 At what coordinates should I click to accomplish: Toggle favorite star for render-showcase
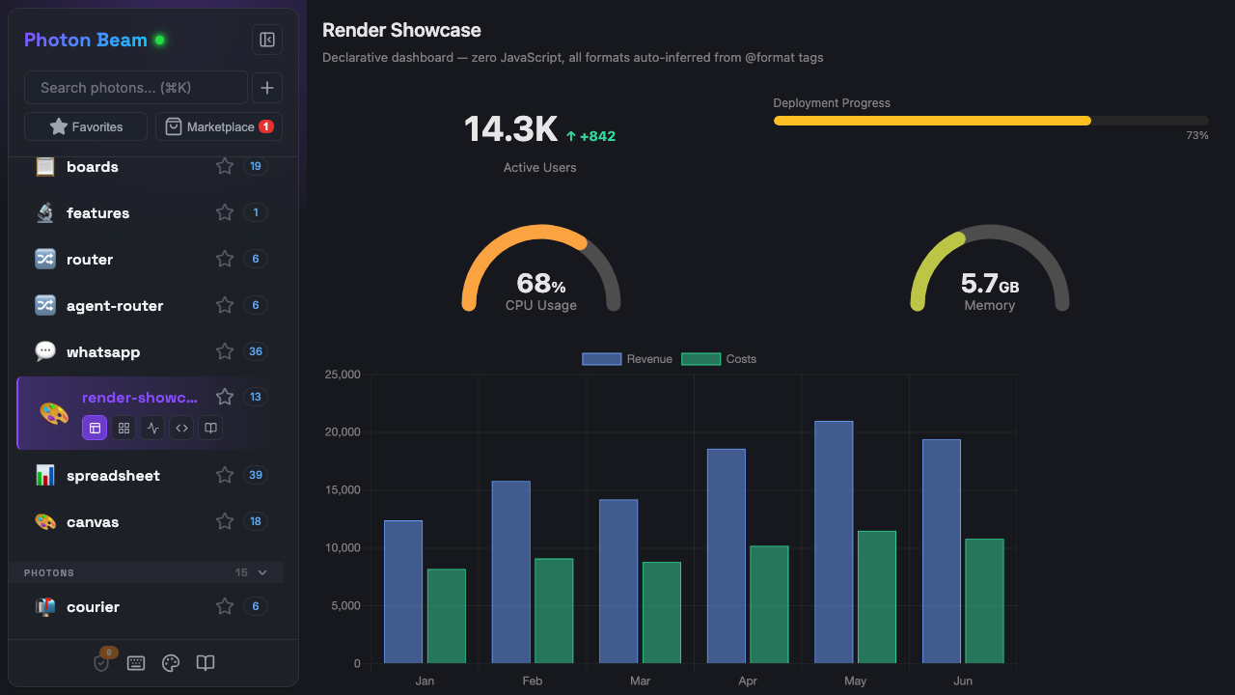(225, 397)
